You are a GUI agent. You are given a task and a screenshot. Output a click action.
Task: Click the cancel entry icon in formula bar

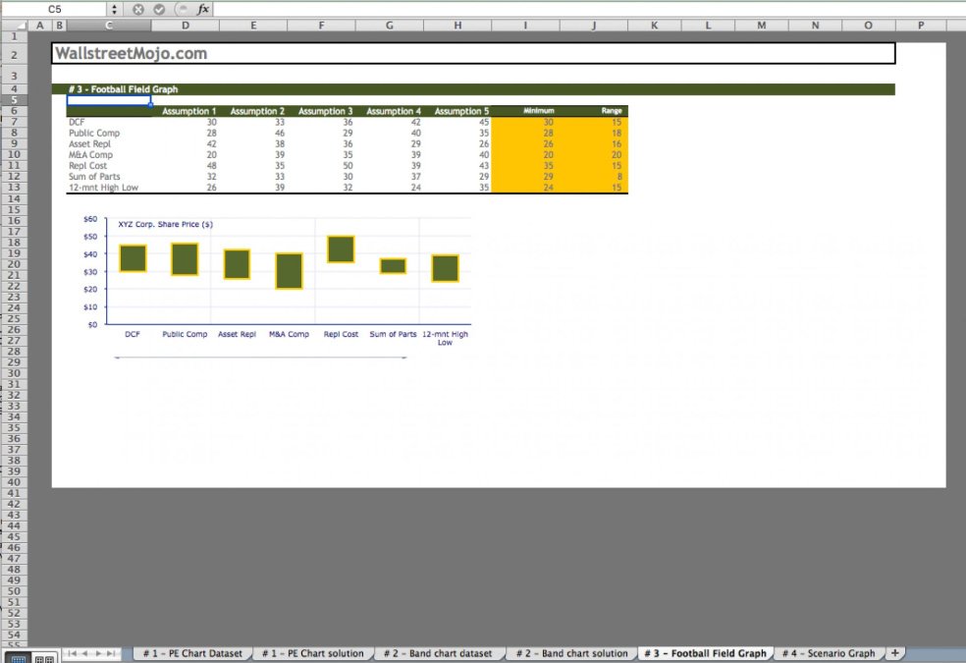pyautogui.click(x=138, y=9)
